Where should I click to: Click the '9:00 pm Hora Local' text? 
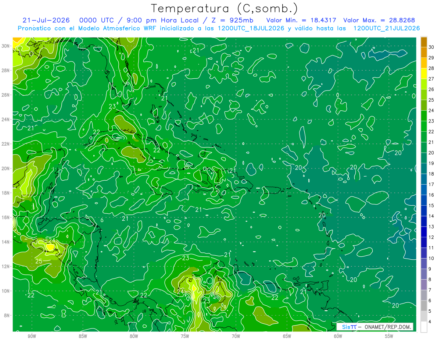(x=163, y=20)
